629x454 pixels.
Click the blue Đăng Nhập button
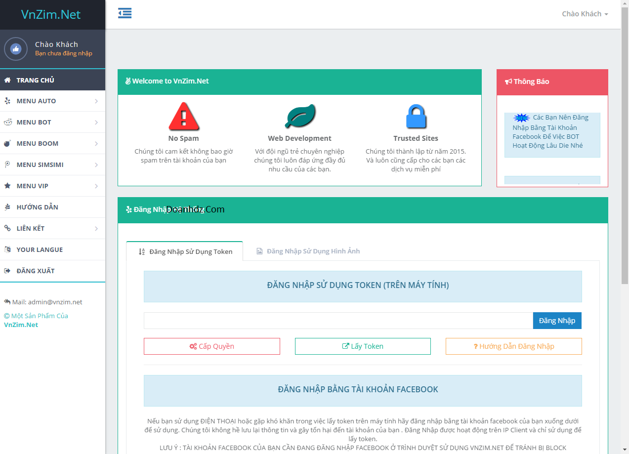coord(557,321)
